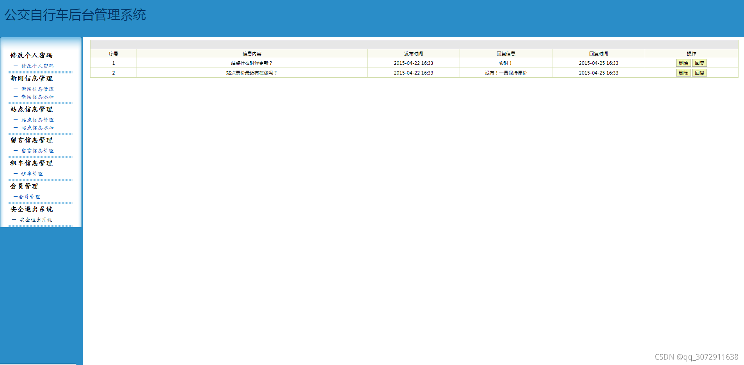Screen dimensions: 744x365
Task: Open 站点信息添加 link
Action: (x=37, y=128)
